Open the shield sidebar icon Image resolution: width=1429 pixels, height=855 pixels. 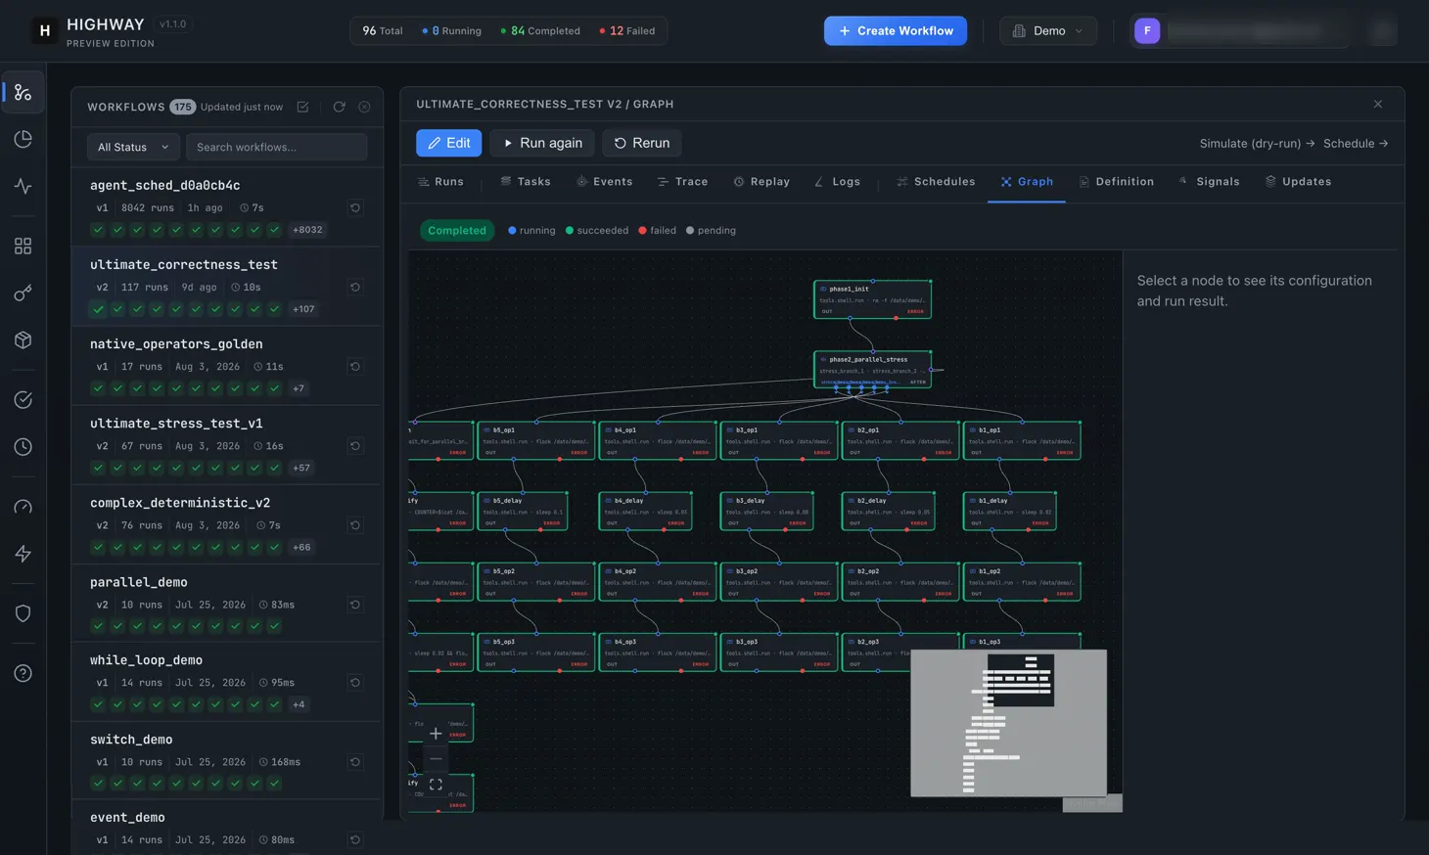(23, 613)
